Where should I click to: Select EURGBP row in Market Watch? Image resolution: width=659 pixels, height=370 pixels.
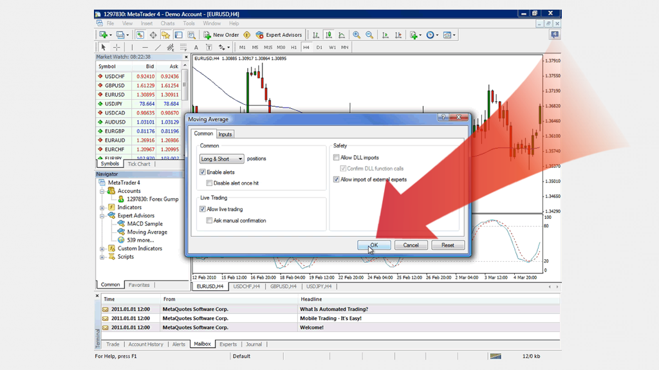pos(116,131)
